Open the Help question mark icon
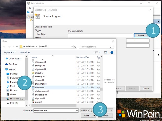 (x=112, y=52)
